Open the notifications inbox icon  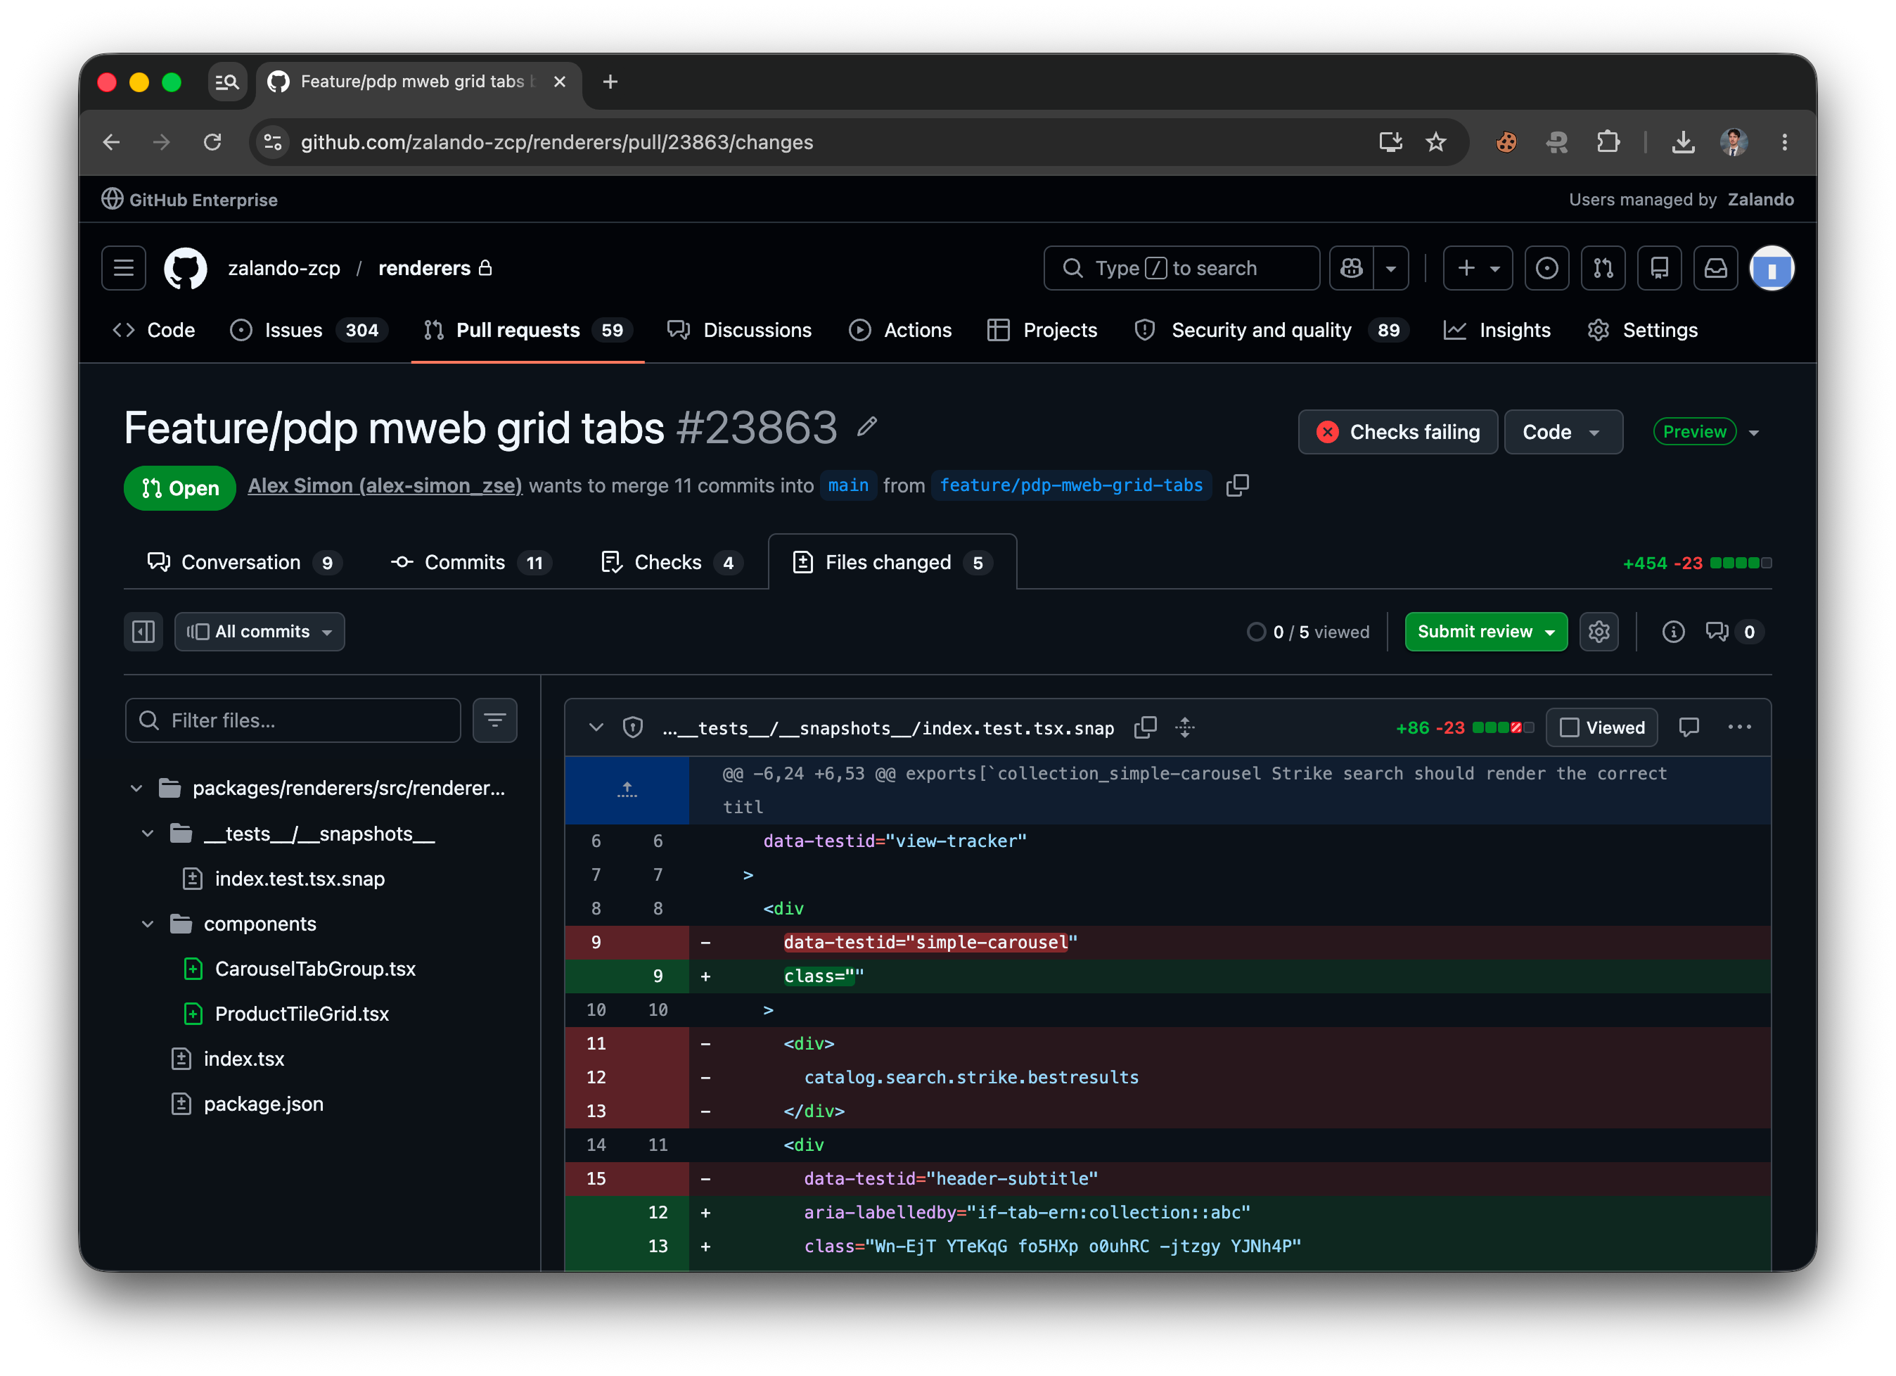click(1716, 269)
